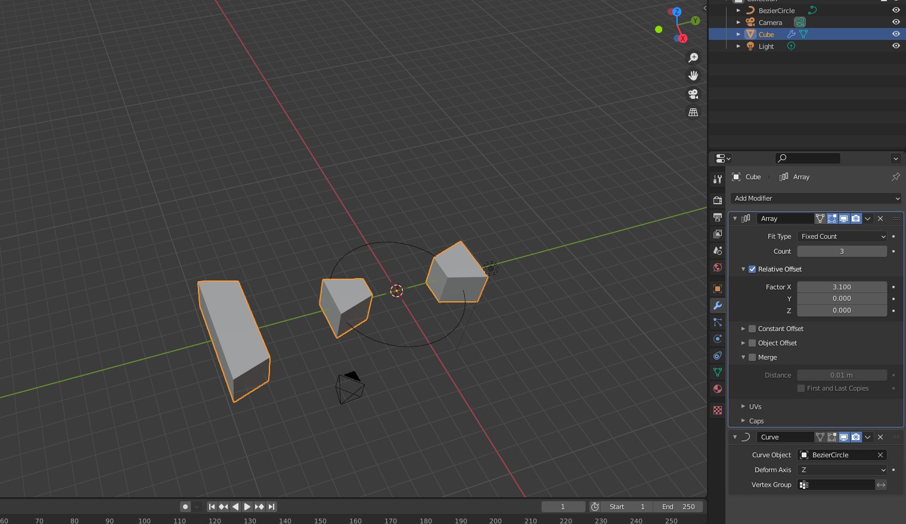The width and height of the screenshot is (906, 524).
Task: Open the World properties tab
Action: click(x=718, y=267)
